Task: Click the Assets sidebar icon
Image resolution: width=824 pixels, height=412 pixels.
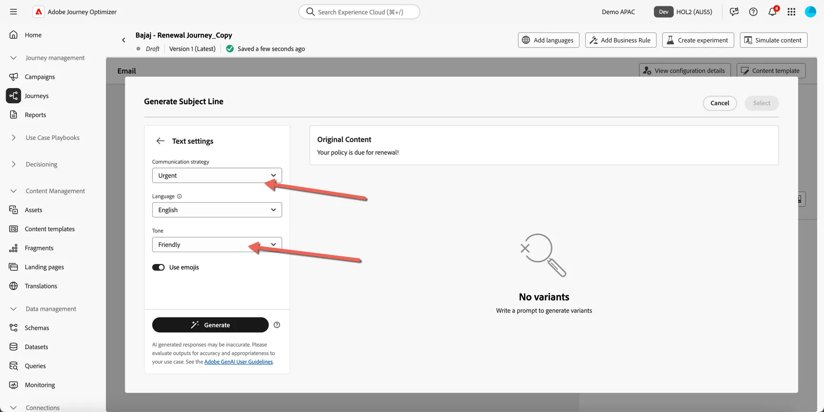Action: pyautogui.click(x=13, y=210)
